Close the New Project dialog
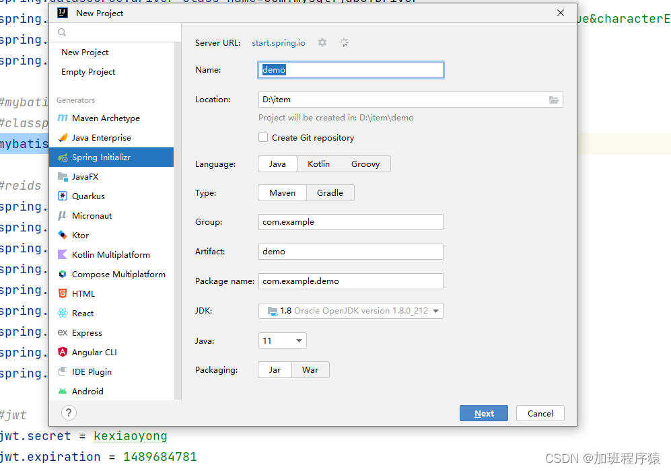Image resolution: width=671 pixels, height=471 pixels. coord(561,13)
